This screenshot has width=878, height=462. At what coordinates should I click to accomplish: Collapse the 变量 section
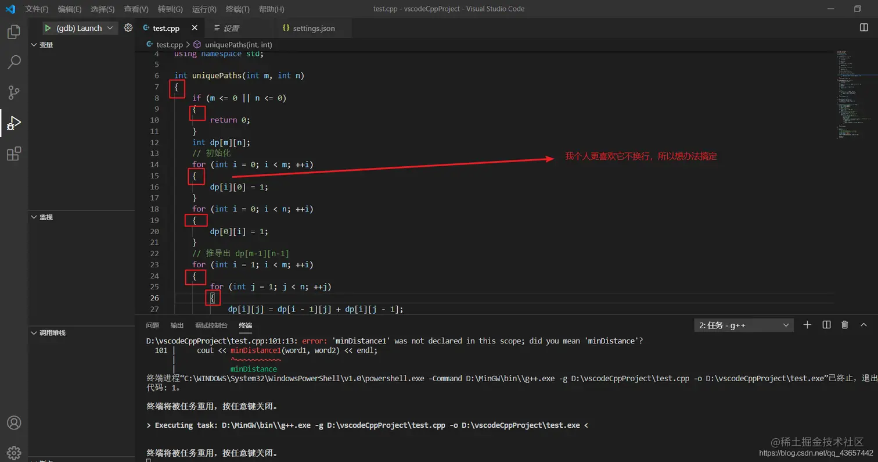coord(81,45)
